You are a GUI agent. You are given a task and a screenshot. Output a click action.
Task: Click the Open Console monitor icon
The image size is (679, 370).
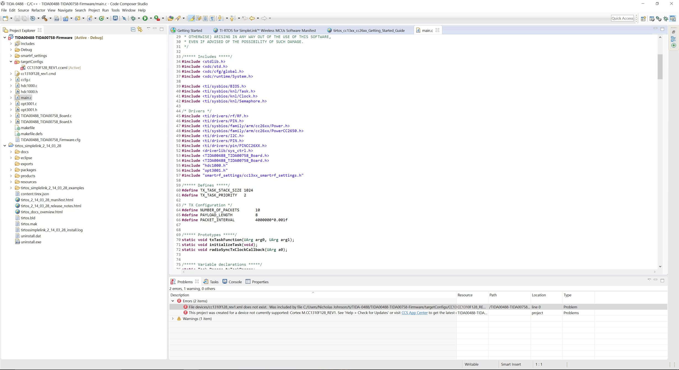(x=115, y=18)
